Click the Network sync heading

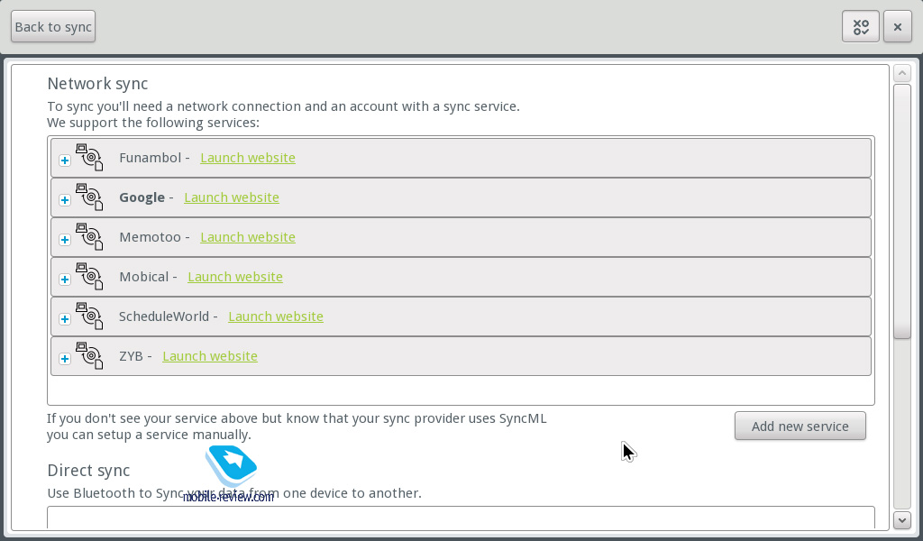pyautogui.click(x=97, y=84)
